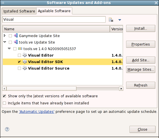
Task: Click the Visual Editor Source feature icon
Action: coord(25,68)
